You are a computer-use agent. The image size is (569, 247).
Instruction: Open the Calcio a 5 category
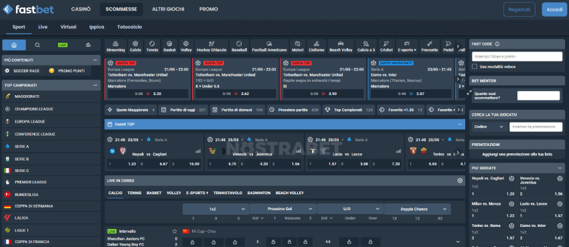(365, 46)
